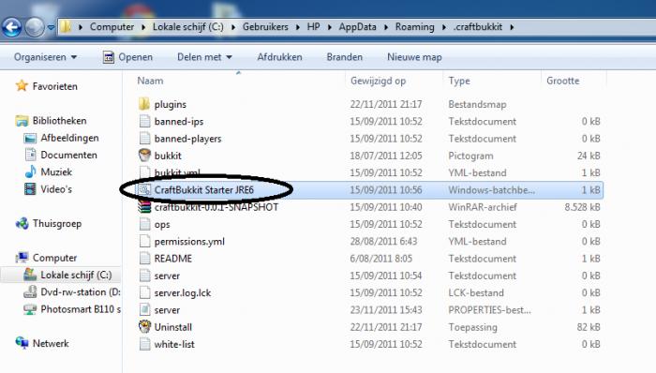Click the blue Back navigation arrow
The image size is (656, 373).
coord(11,27)
